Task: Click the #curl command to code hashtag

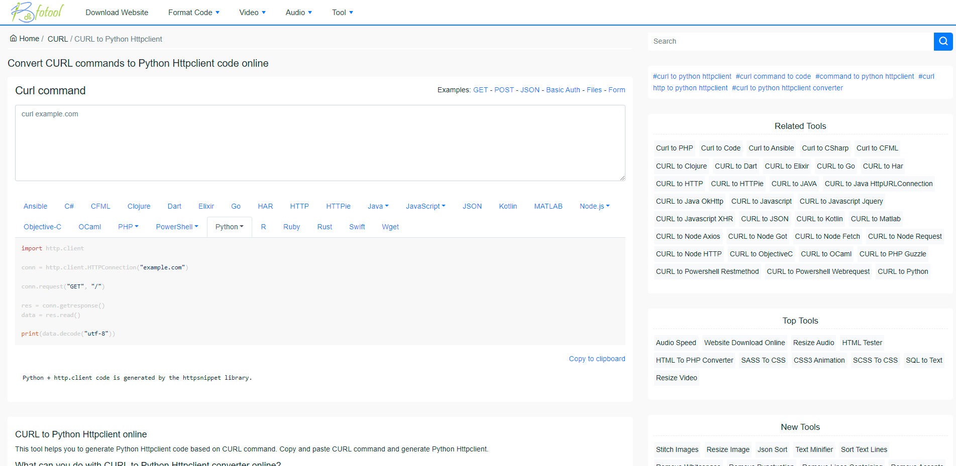Action: [x=773, y=76]
